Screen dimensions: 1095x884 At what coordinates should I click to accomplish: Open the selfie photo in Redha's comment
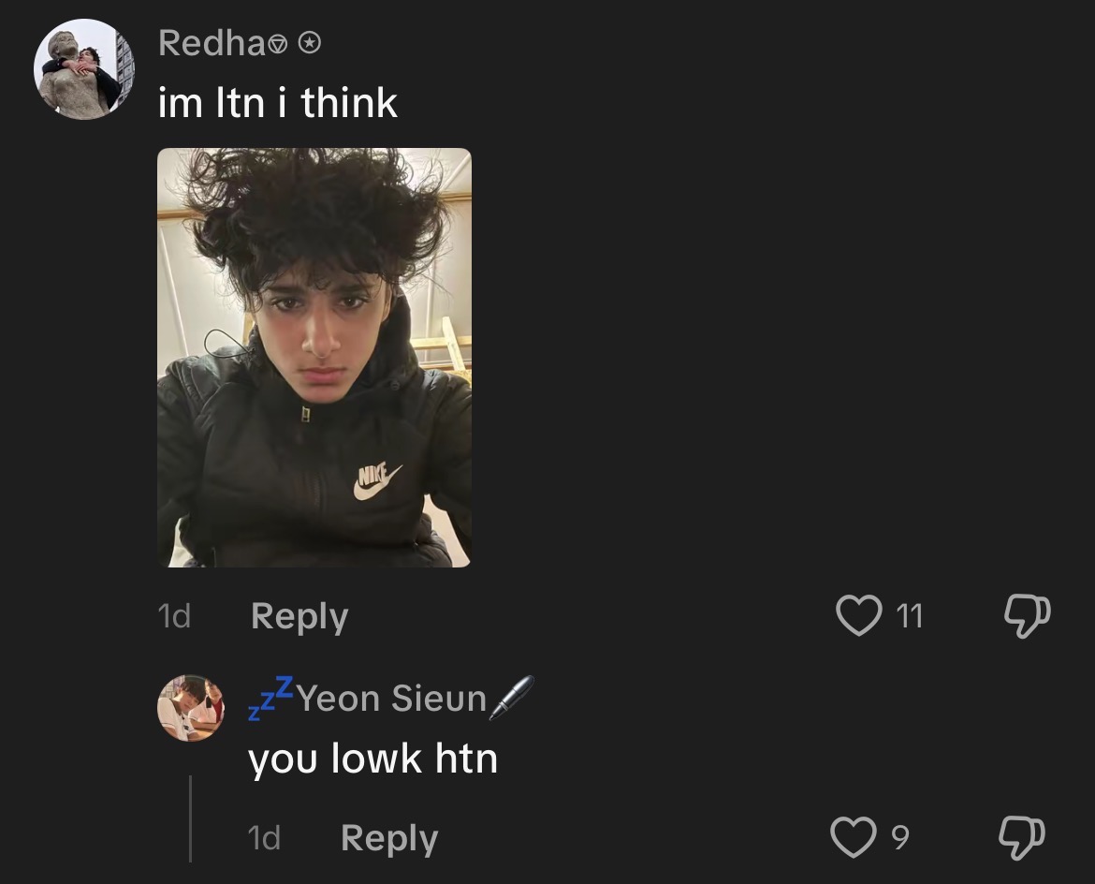(314, 358)
